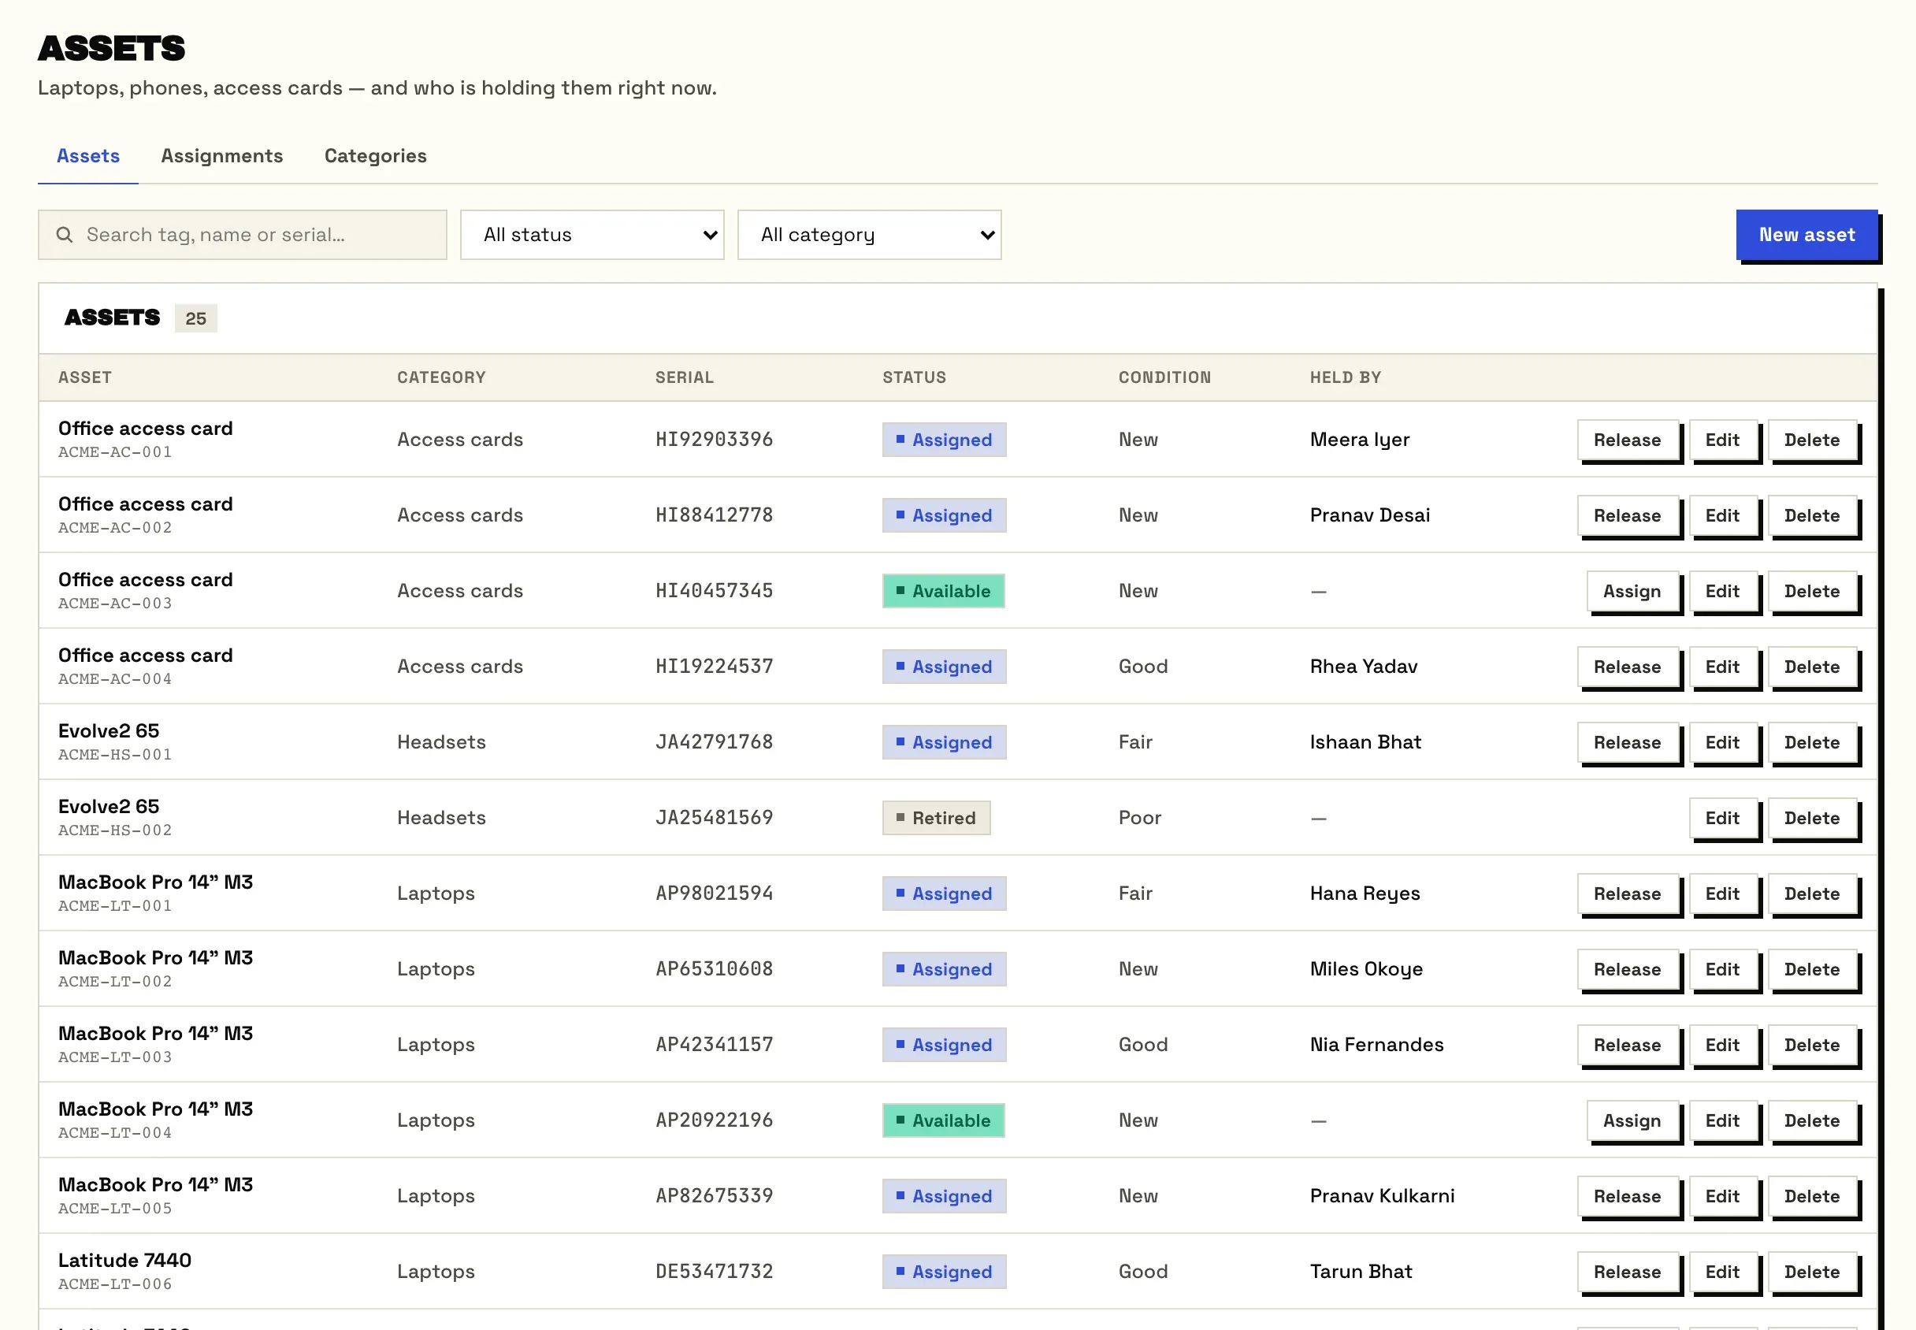Click the serial HI88412778
This screenshot has height=1330, width=1916.
point(714,516)
